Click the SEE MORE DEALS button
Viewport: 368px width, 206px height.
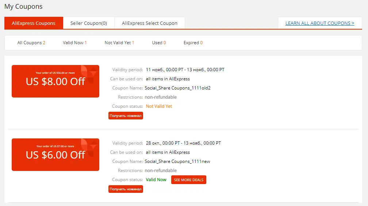click(189, 180)
